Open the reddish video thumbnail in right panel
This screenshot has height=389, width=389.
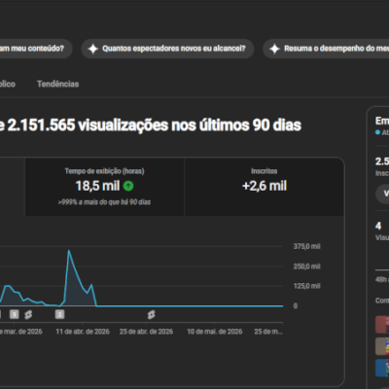coord(382,325)
